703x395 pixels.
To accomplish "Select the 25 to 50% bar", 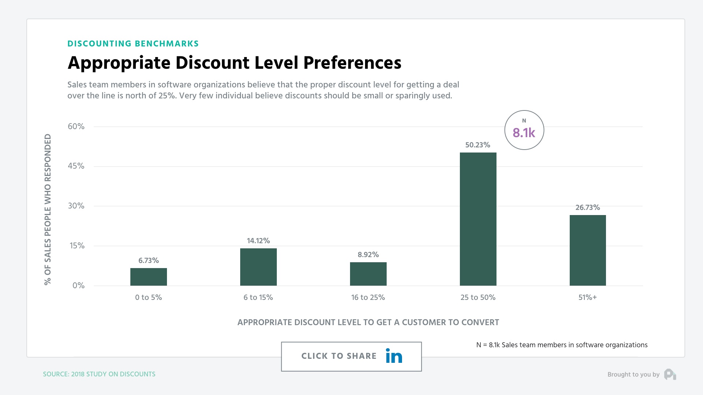I will (478, 219).
